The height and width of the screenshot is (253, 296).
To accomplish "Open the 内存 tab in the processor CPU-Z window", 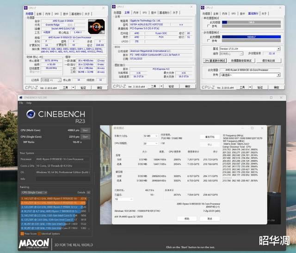I will 48,14.
